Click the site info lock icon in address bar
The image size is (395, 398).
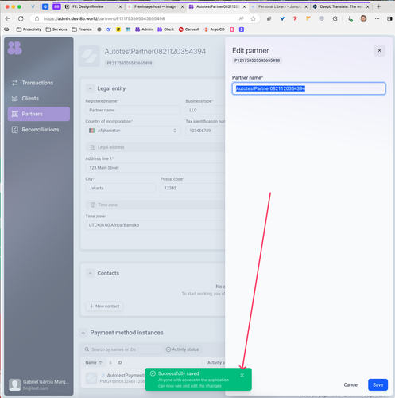point(37,18)
